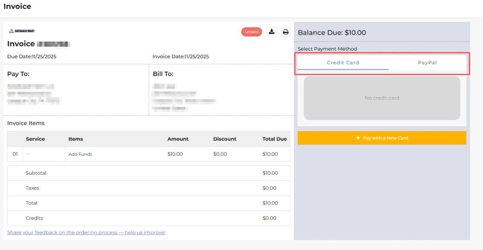Click the download invoice icon
The image size is (483, 250).
pos(272,32)
